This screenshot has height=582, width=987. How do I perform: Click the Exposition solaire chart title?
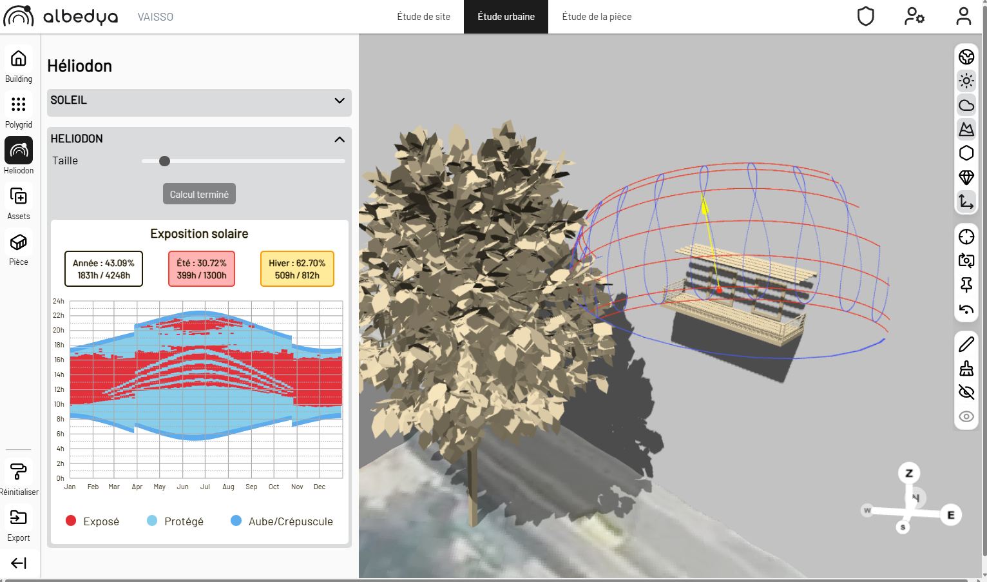point(199,233)
